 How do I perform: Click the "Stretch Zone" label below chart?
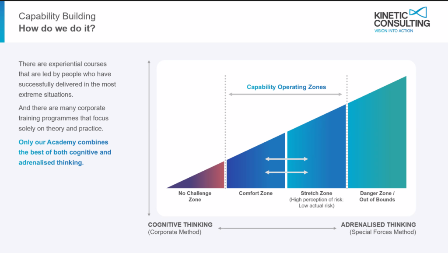[316, 193]
